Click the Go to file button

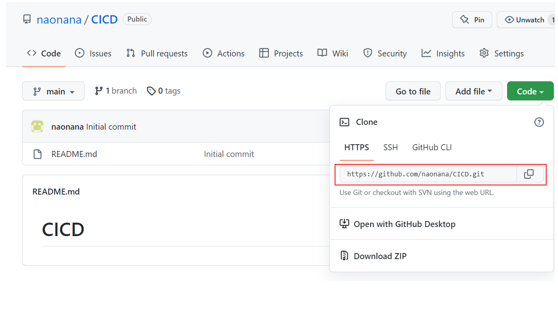[x=413, y=91]
